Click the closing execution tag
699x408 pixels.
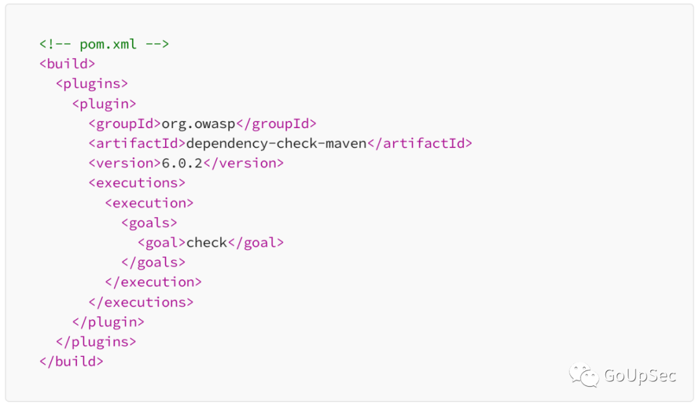[x=153, y=283]
